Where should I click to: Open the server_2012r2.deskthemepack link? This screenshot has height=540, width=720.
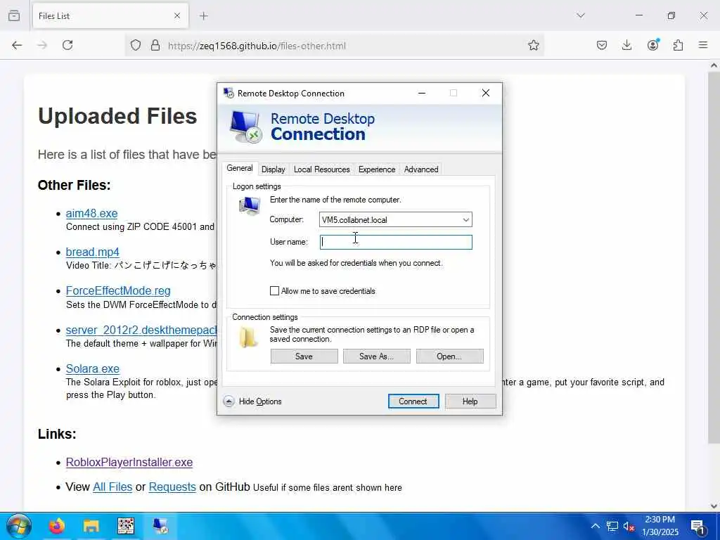(141, 330)
